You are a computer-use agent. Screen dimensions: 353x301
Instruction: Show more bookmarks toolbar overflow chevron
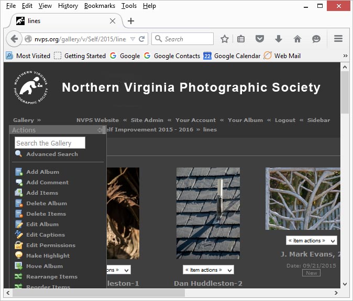click(x=345, y=56)
